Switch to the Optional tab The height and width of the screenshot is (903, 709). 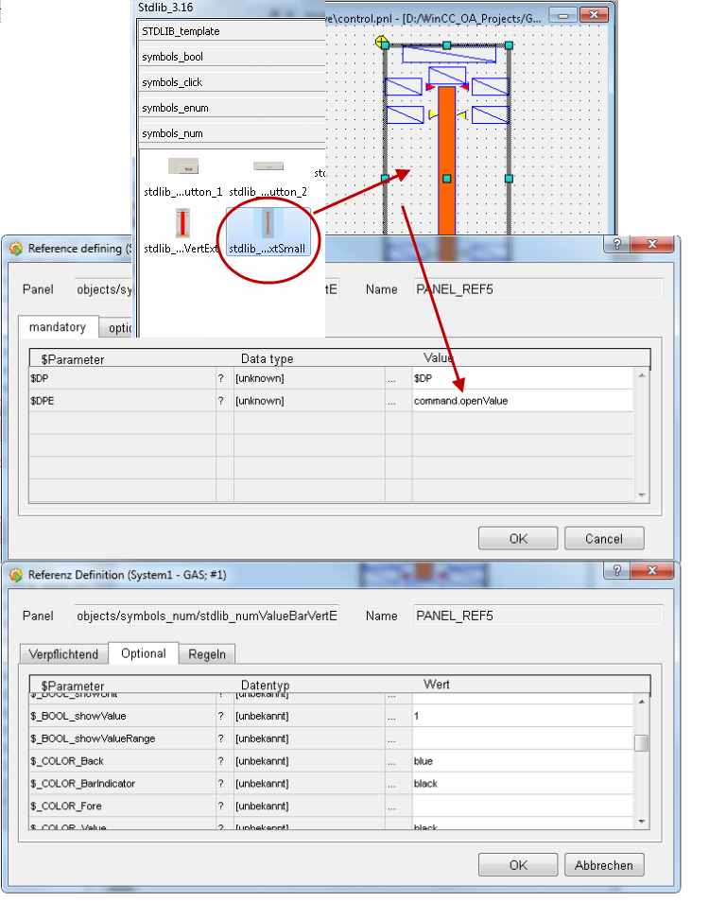pyautogui.click(x=144, y=653)
